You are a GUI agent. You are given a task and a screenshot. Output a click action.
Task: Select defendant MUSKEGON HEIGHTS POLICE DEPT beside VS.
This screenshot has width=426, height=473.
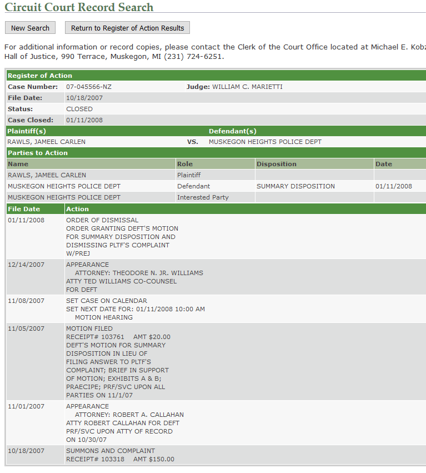265,142
